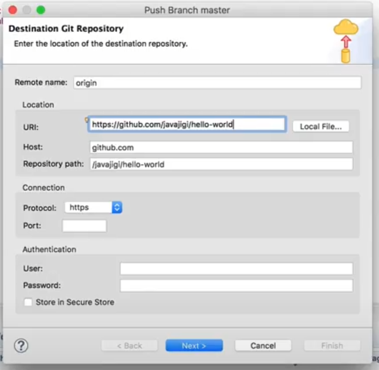Click the Repository path field
The width and height of the screenshot is (379, 370).
(221, 164)
